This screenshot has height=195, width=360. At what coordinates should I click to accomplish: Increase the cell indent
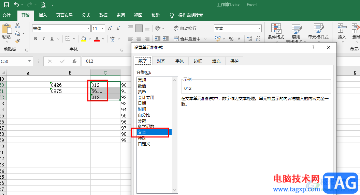[166, 39]
